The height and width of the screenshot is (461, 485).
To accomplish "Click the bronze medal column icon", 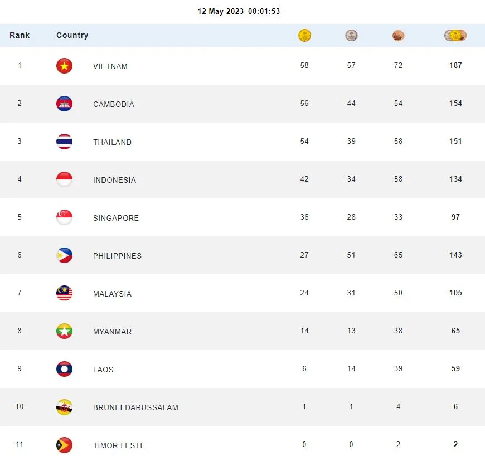I will coord(398,36).
